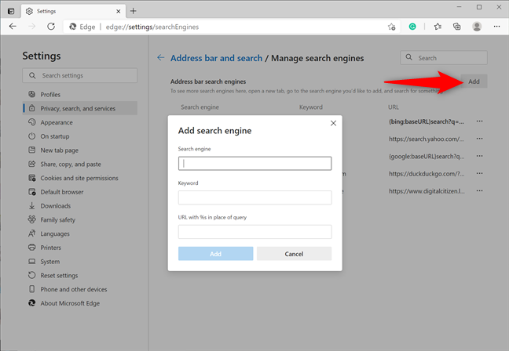509x351 pixels.
Task: Click the Keyword column header
Action: pos(310,107)
